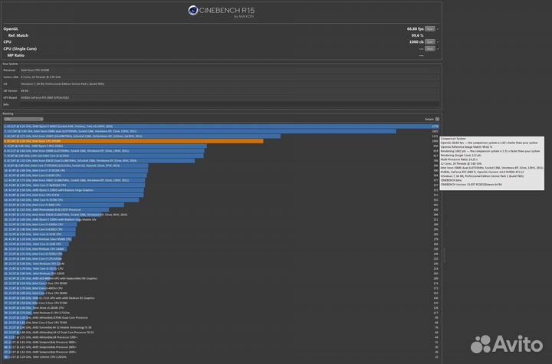This screenshot has width=552, height=364.
Task: Select ranking row 40, AMD Athlon II P340 Dual-Core
Action: click(221, 317)
